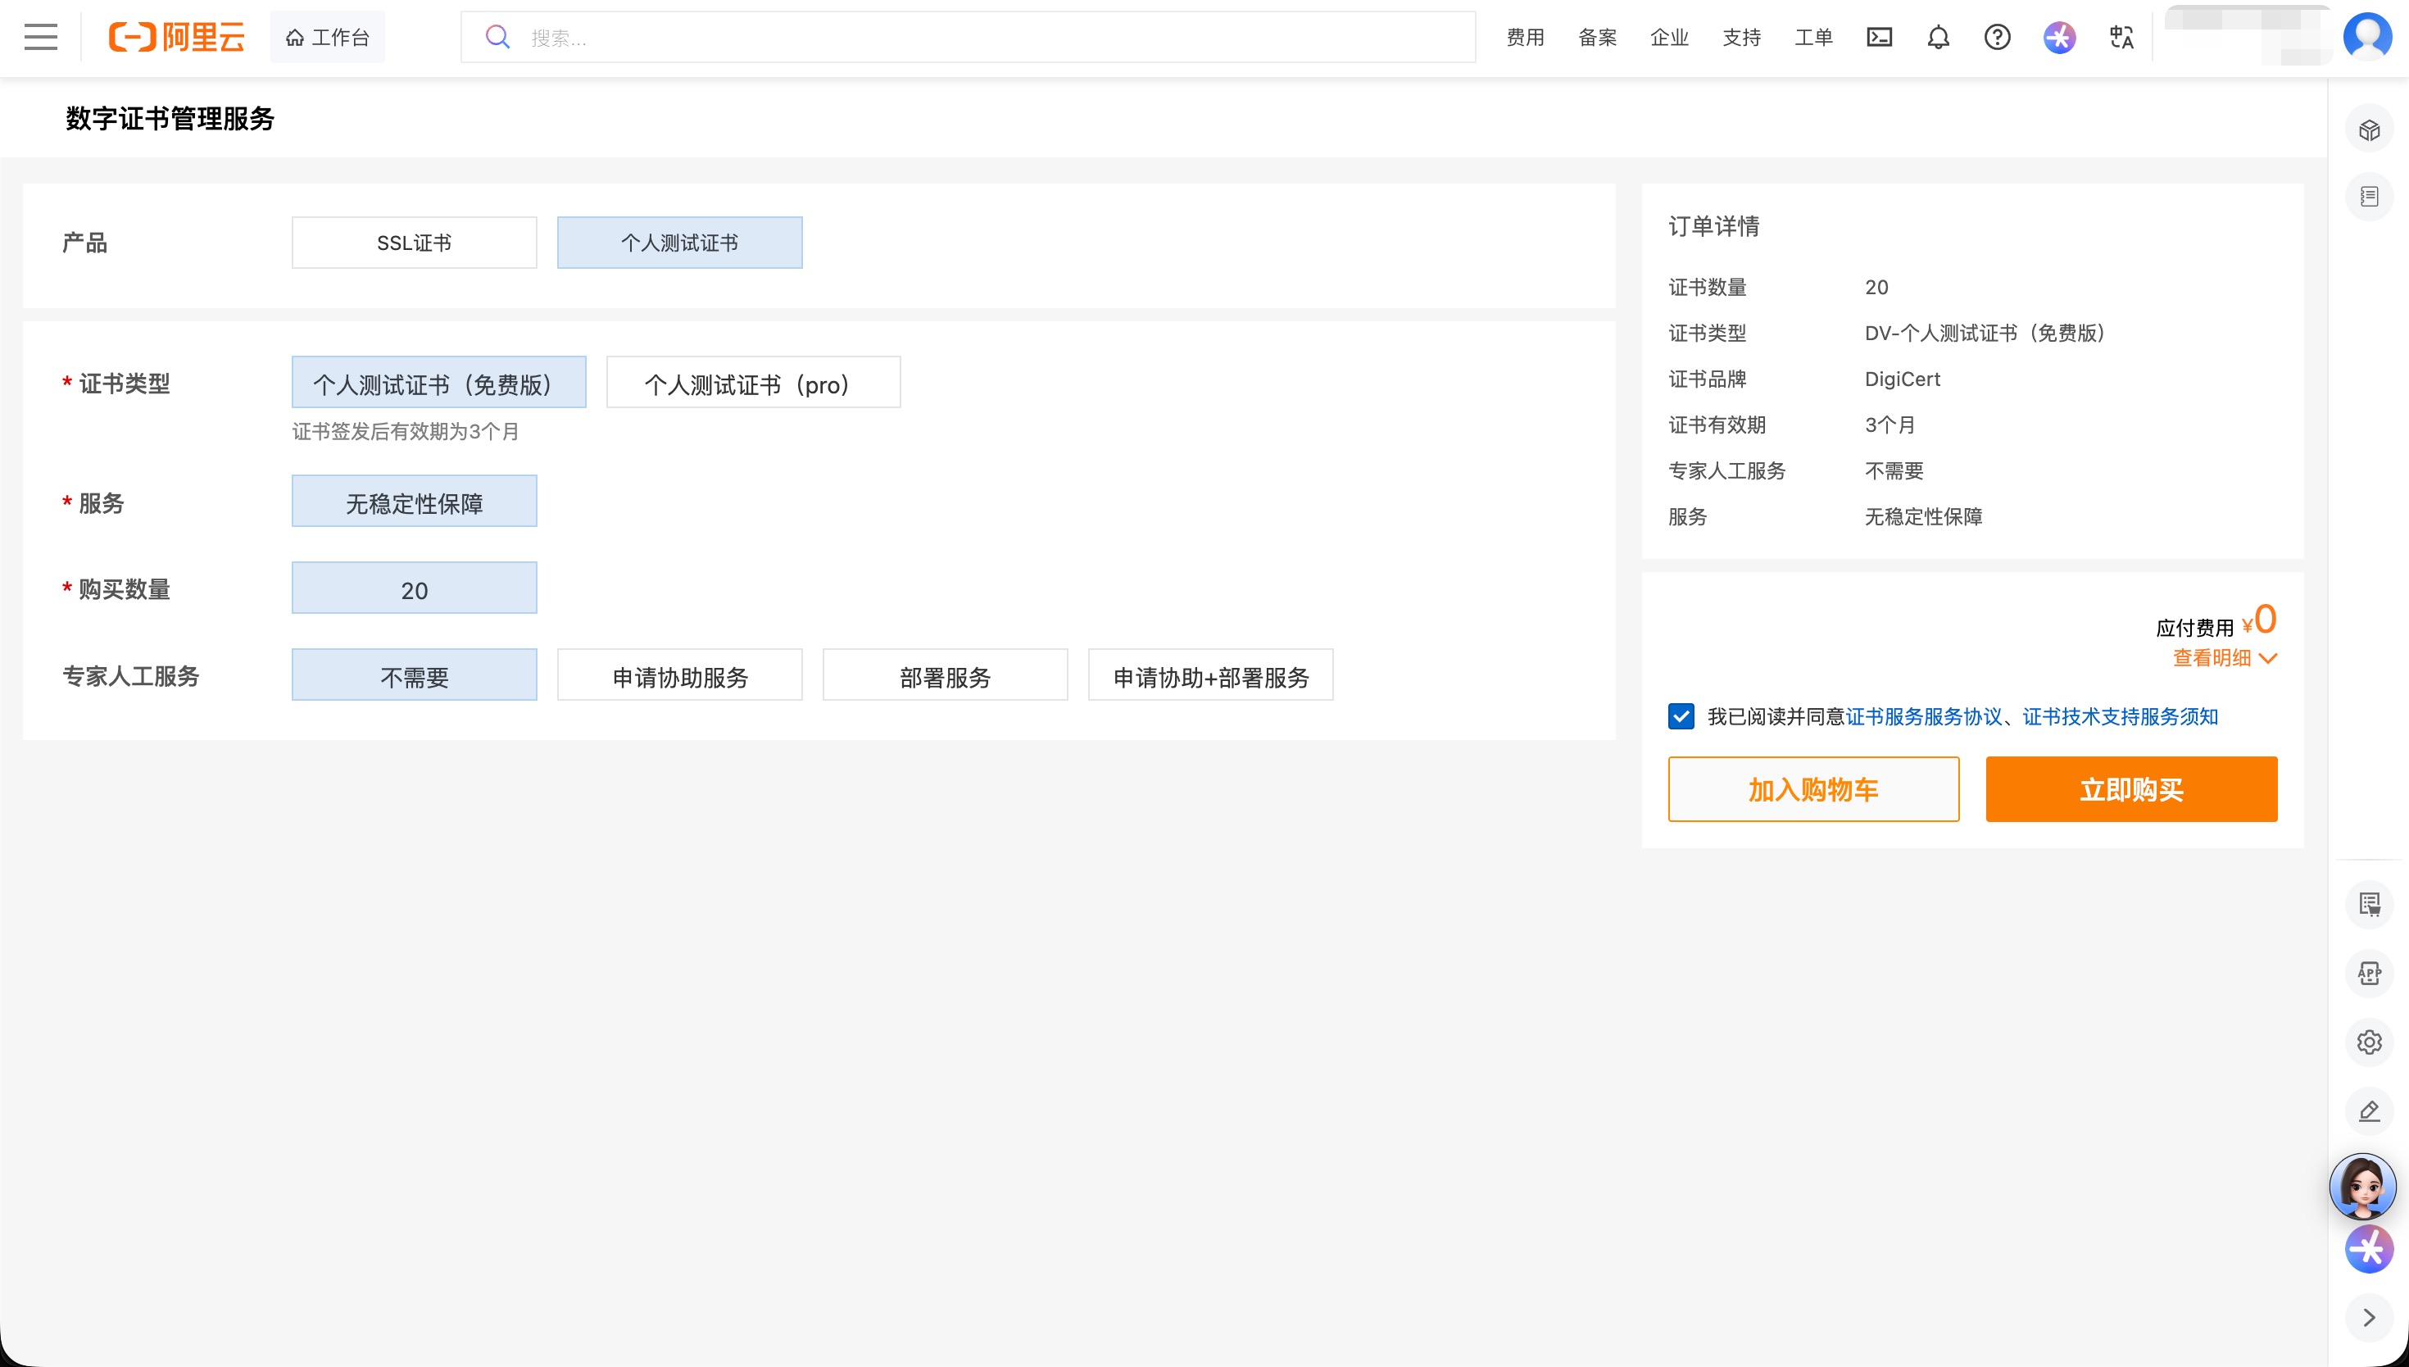
Task: Choose 部署服务 for expert service
Action: click(x=944, y=675)
